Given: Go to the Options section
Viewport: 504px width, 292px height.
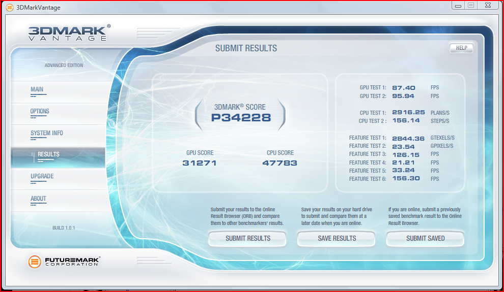Looking at the screenshot, I should (x=58, y=114).
